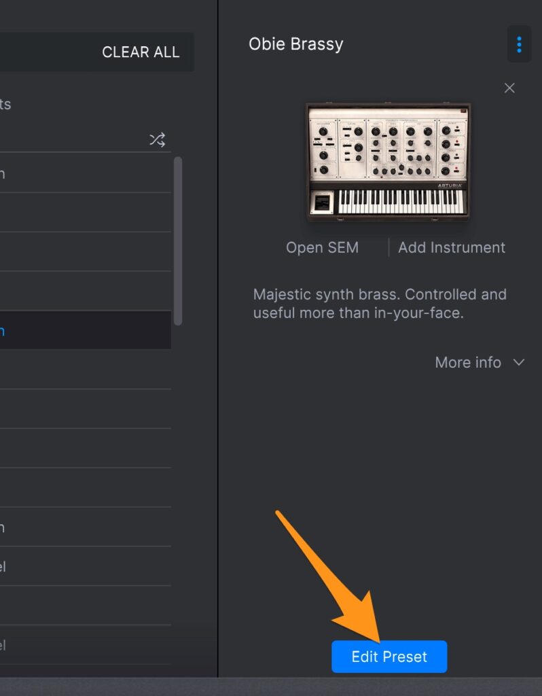The image size is (542, 696).
Task: Select the highlighted preset row
Action: (x=85, y=331)
